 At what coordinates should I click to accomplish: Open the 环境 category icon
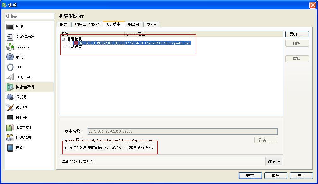[x=10, y=26]
